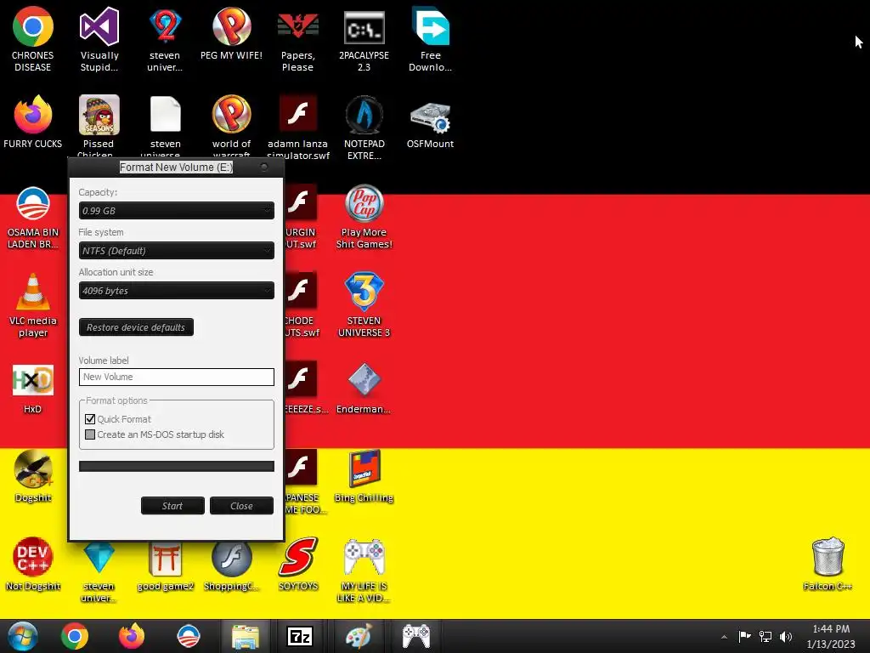Open good game2 torii gate icon
Screen dimensions: 870x653
click(x=166, y=565)
